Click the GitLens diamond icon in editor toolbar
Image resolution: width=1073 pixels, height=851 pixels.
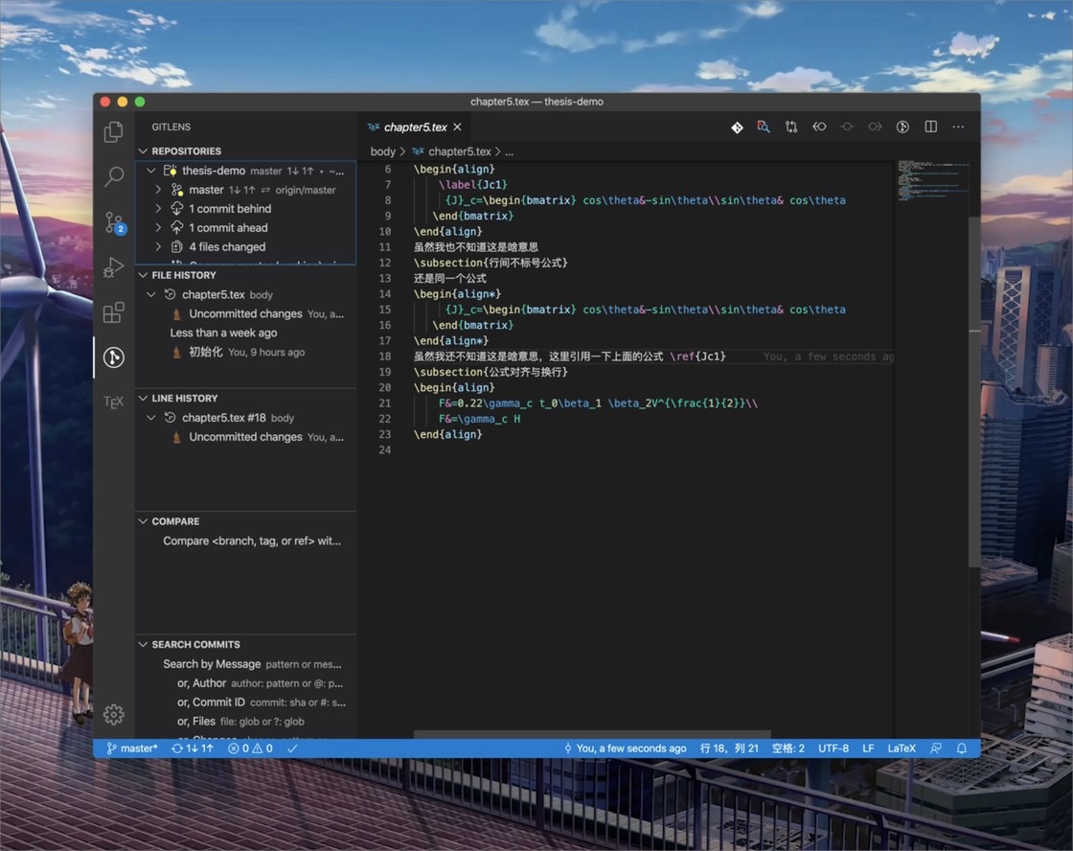(x=737, y=127)
